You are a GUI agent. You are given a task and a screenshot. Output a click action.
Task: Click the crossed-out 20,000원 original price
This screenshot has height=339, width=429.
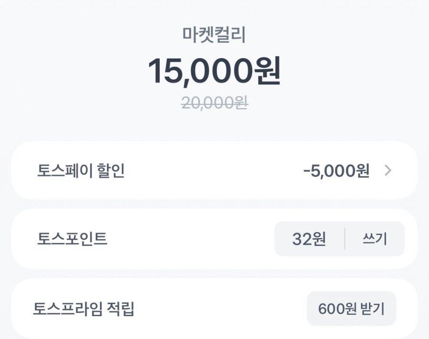click(x=214, y=103)
